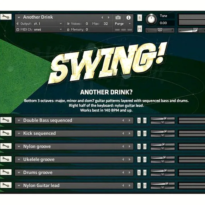Expand the Another Drink instrument name dropdown
Screen dimensions: 205x205
(x=19, y=17)
